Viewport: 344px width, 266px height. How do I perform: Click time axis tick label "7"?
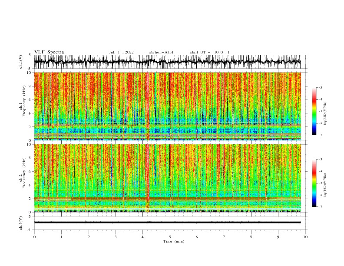pyautogui.click(x=224, y=237)
